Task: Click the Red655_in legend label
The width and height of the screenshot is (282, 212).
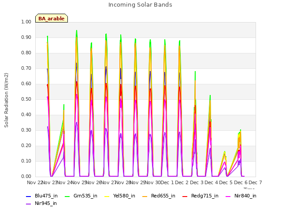Action: (x=163, y=196)
